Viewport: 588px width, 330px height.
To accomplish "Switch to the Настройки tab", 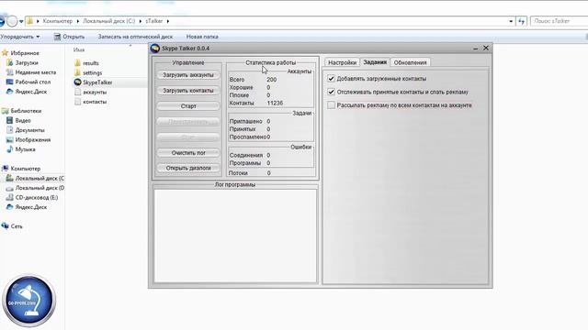I will pos(342,62).
